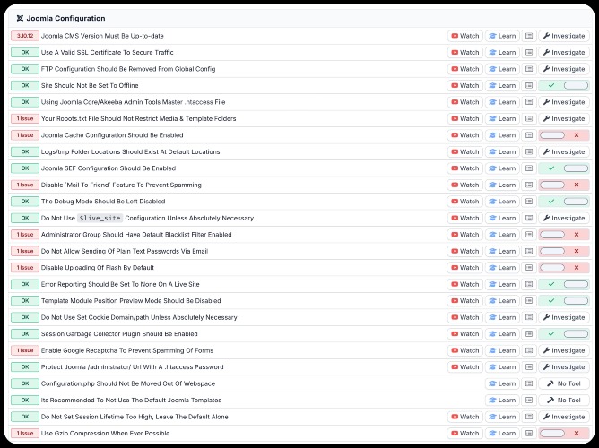Screen dimensions: 599x448
Task: Open notes icon on Session Garbage Collector row
Action: coord(529,334)
